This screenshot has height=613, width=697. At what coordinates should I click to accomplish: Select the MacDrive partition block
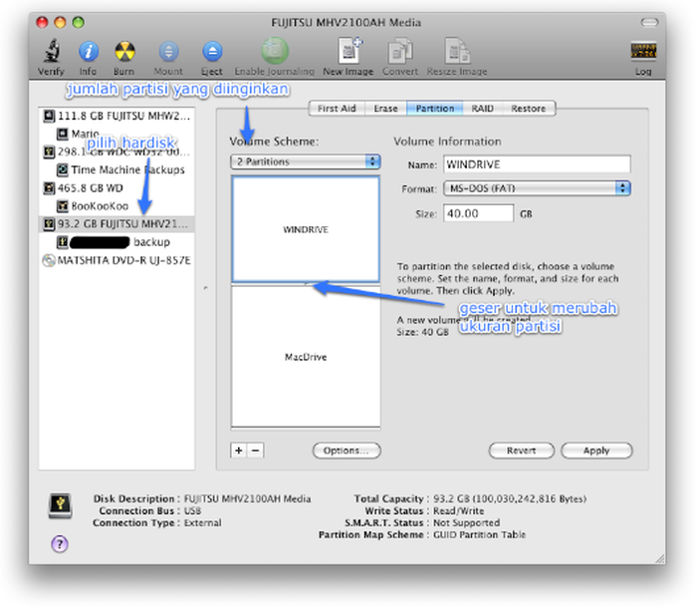coord(306,357)
